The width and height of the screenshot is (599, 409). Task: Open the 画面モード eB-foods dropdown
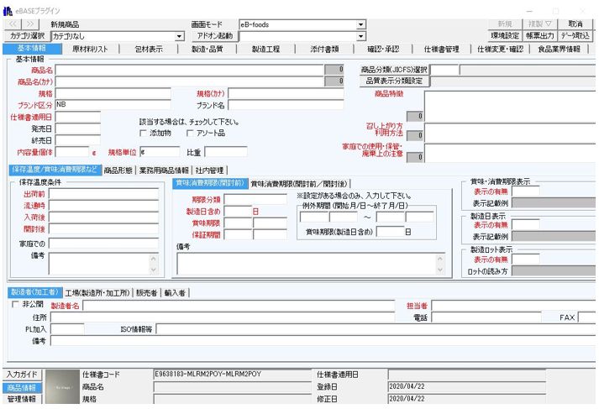coord(360,24)
